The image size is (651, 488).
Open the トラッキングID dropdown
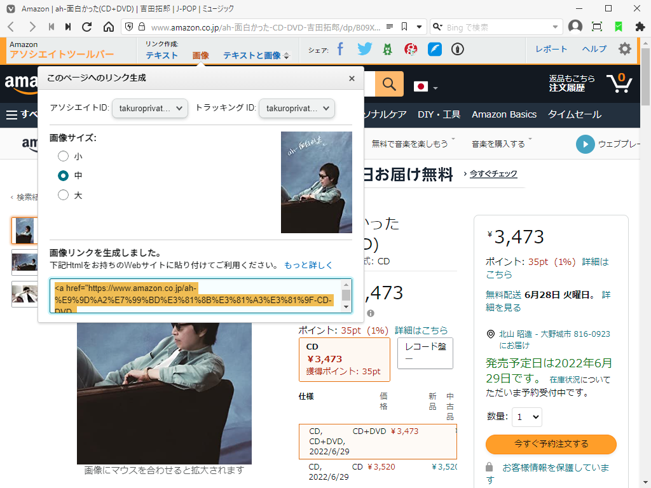pyautogui.click(x=296, y=108)
